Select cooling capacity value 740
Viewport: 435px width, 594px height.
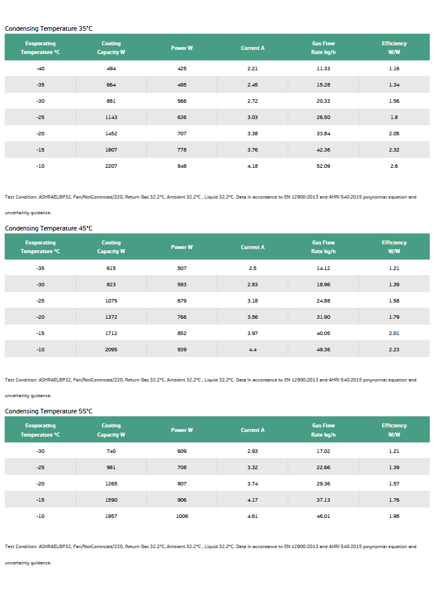[x=111, y=451]
